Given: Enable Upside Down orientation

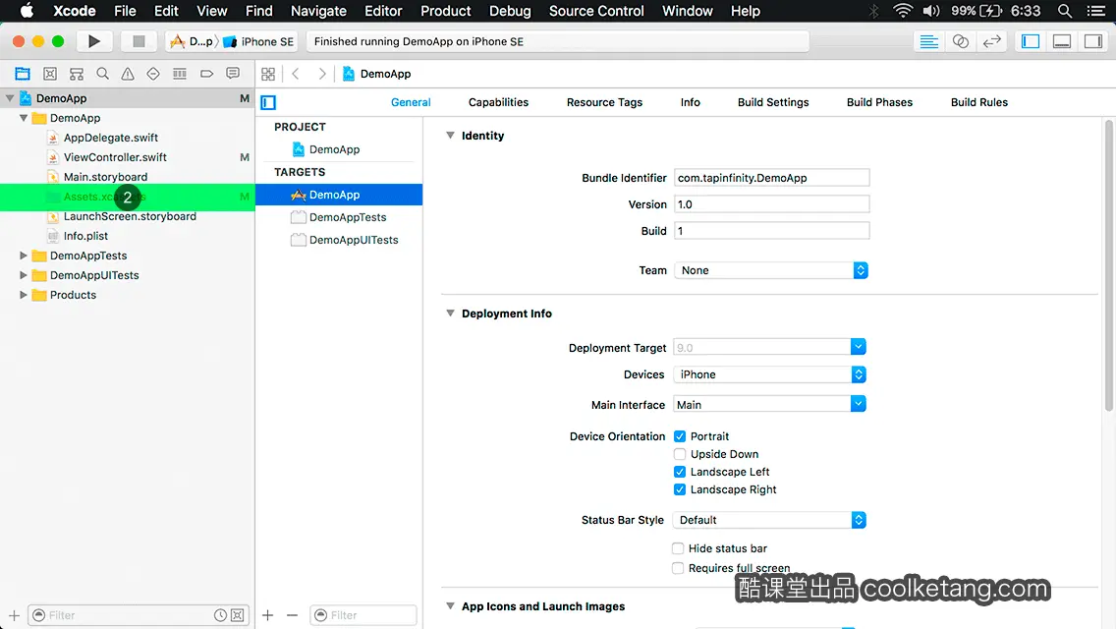Looking at the screenshot, I should (x=680, y=454).
